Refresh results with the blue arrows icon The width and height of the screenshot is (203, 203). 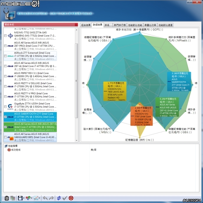pos(59,198)
